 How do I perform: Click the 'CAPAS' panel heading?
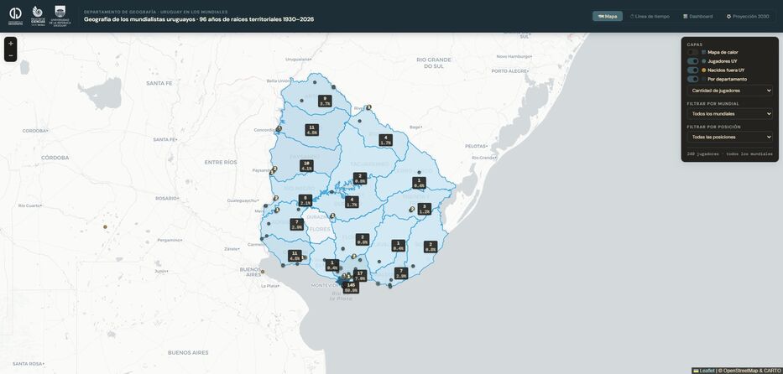coord(694,44)
